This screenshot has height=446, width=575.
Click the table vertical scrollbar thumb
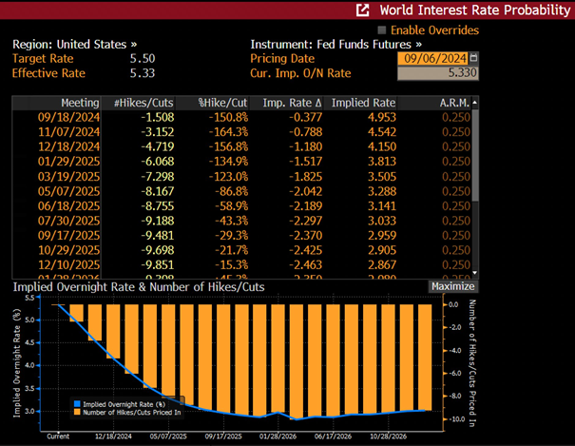[475, 155]
